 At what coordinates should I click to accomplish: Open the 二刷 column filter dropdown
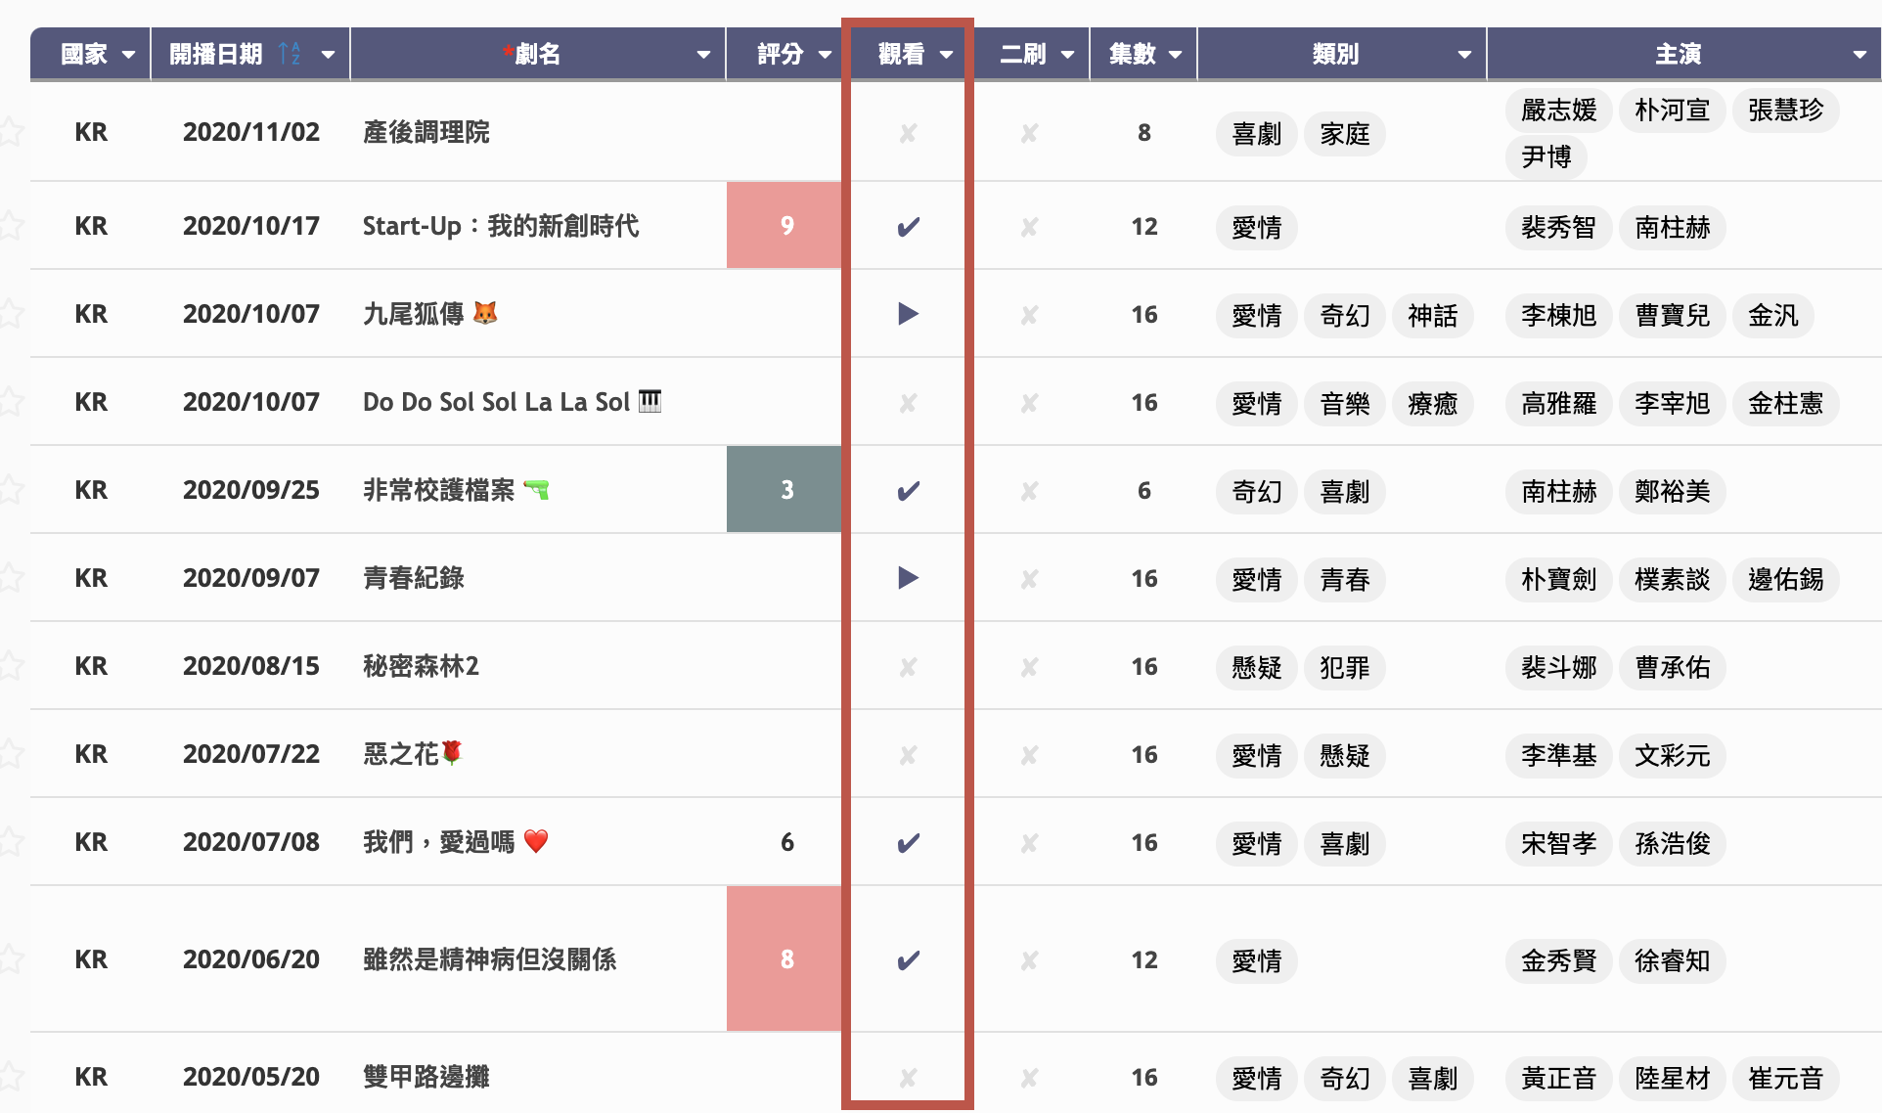click(x=1067, y=55)
